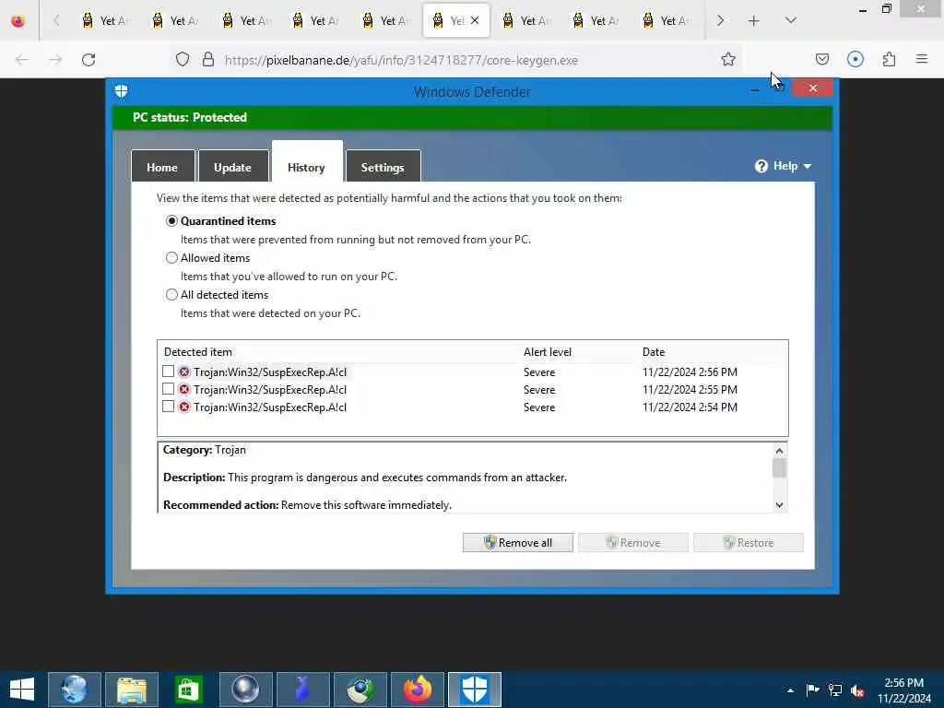Click the red threat icon of 2:54 PM row
The image size is (944, 708).
[x=184, y=407]
